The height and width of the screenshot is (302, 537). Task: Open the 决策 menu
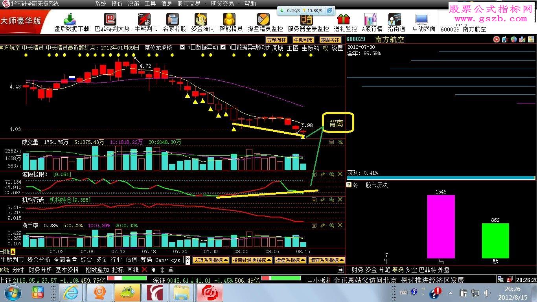[134, 4]
